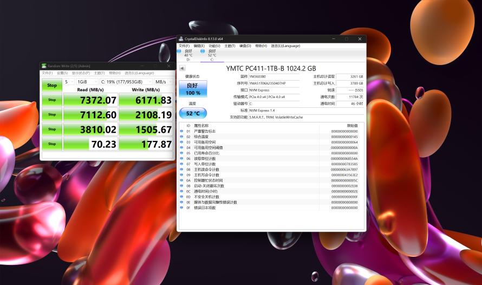
Task: Click the power-on hours value 46 小时
Action: 350,103
